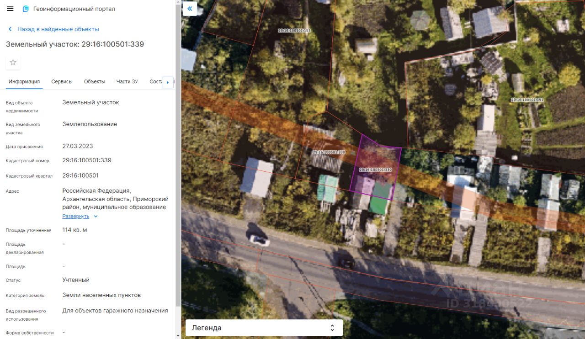Click the Геоинформационный портал logo icon
The height and width of the screenshot is (339, 585).
(26, 9)
